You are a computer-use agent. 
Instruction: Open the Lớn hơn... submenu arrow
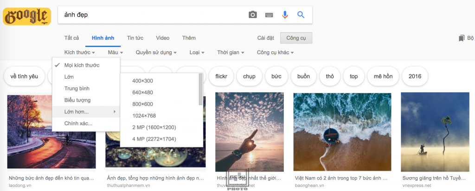point(115,112)
